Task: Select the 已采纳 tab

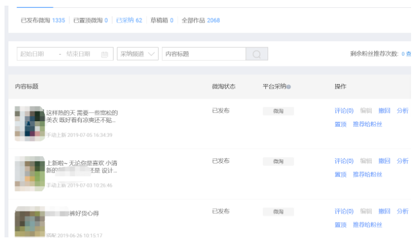Action: point(129,20)
